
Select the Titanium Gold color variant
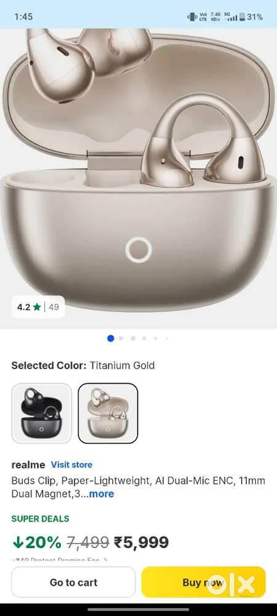(108, 414)
